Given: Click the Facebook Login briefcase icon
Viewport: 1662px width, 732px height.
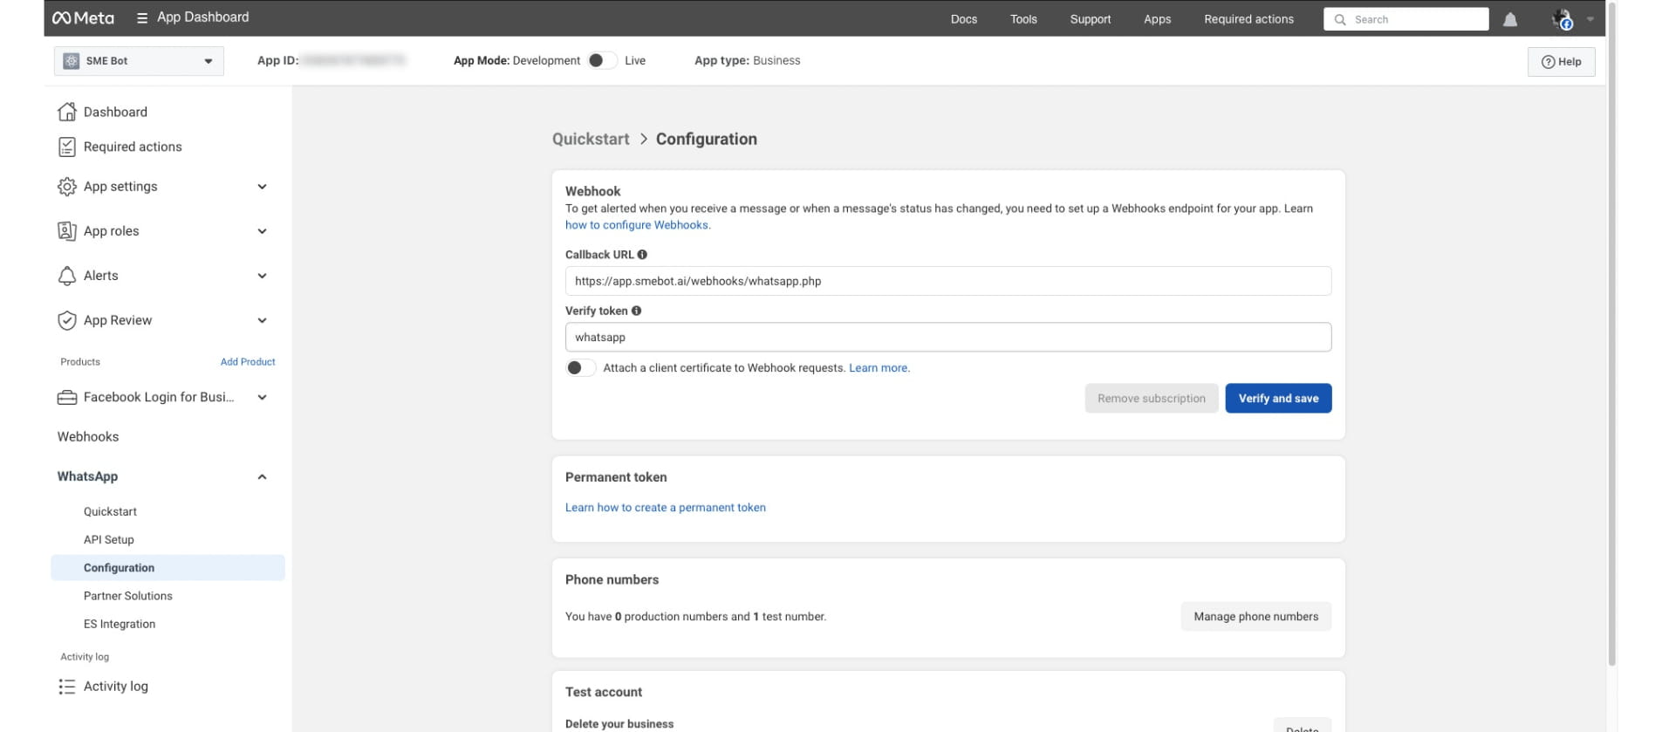Looking at the screenshot, I should pos(67,397).
